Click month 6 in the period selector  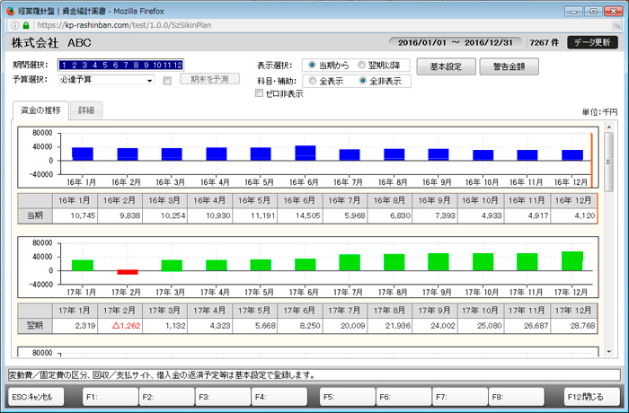click(x=114, y=65)
